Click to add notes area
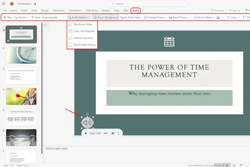The width and height of the screenshot is (250, 167). click(x=56, y=149)
